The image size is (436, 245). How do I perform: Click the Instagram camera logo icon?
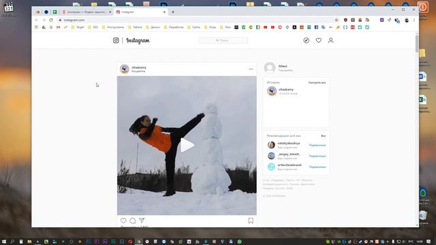coord(116,40)
